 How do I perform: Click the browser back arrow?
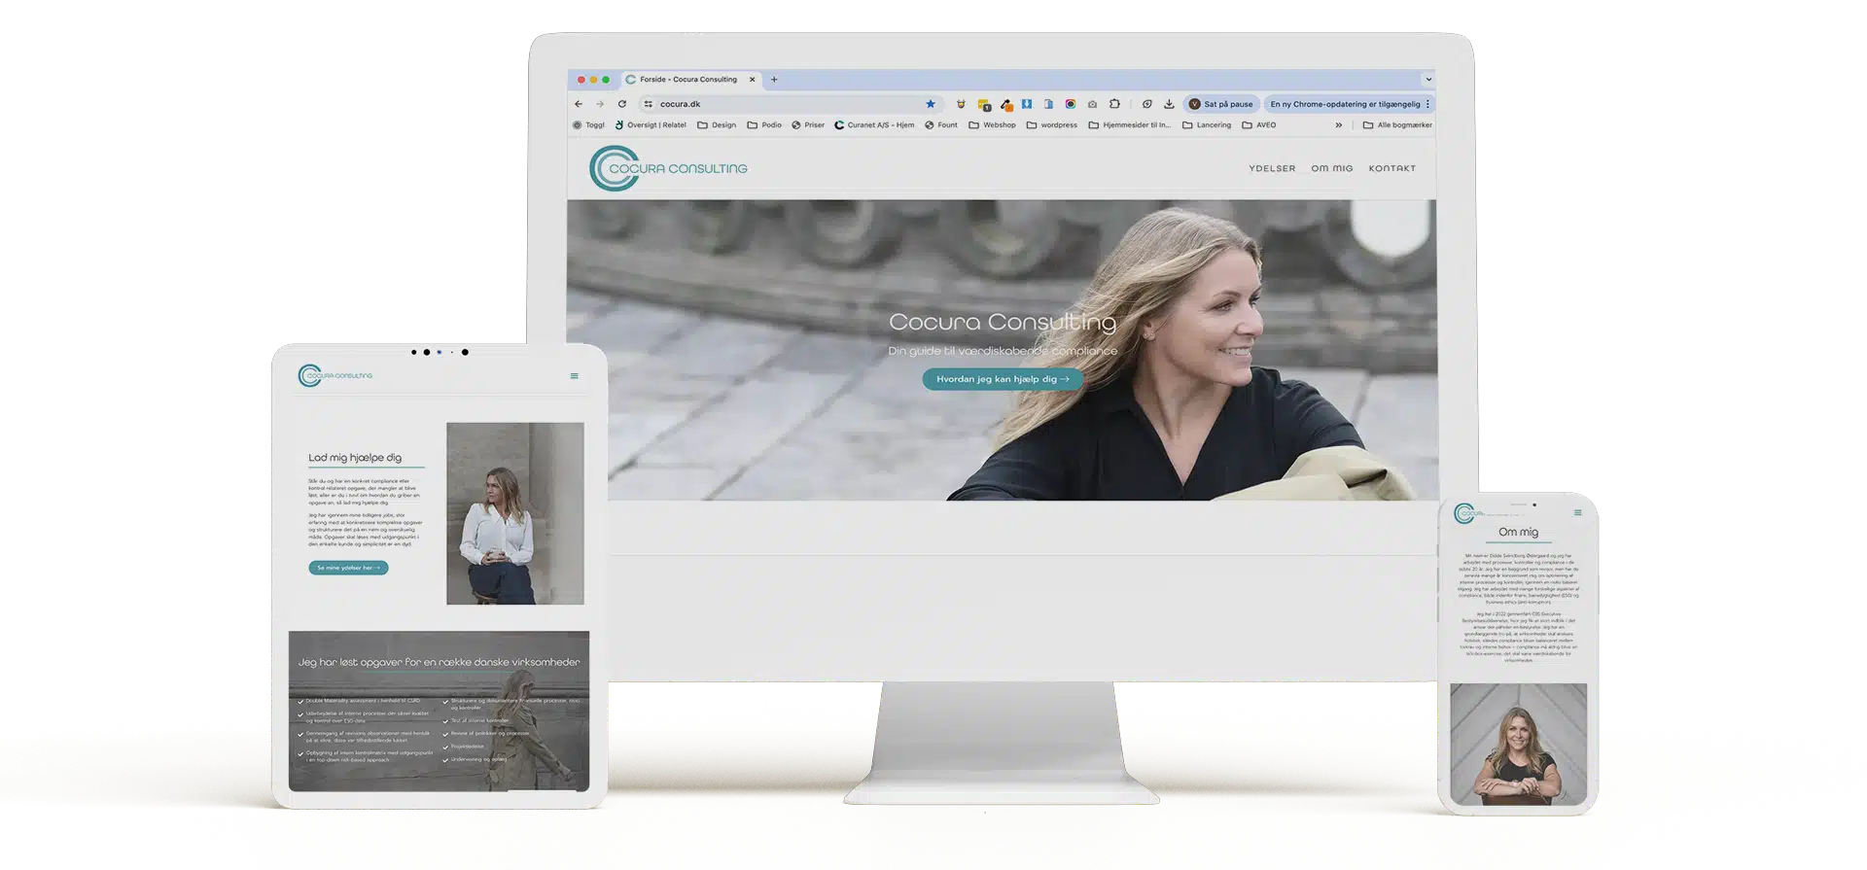[x=579, y=104]
